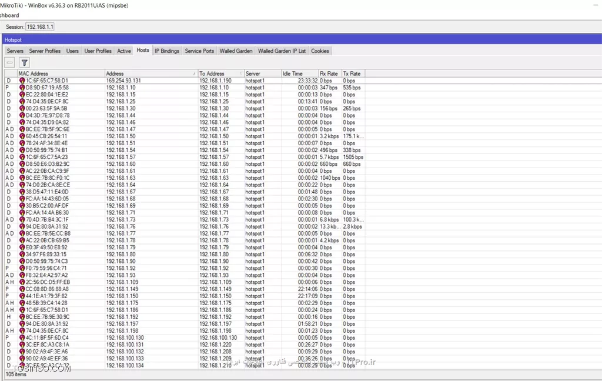
Task: Click host icon for MAC 00:23:63:5F:9A:5B
Action: [x=22, y=108]
